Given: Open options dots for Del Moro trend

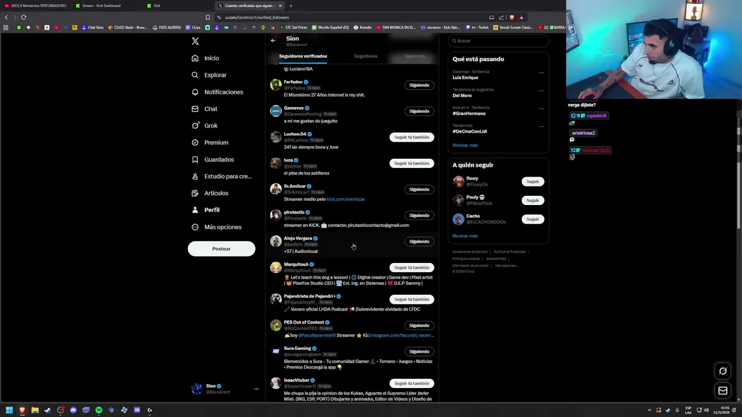Looking at the screenshot, I should [x=541, y=91].
